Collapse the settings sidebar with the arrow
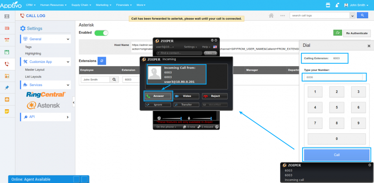 click(x=74, y=102)
